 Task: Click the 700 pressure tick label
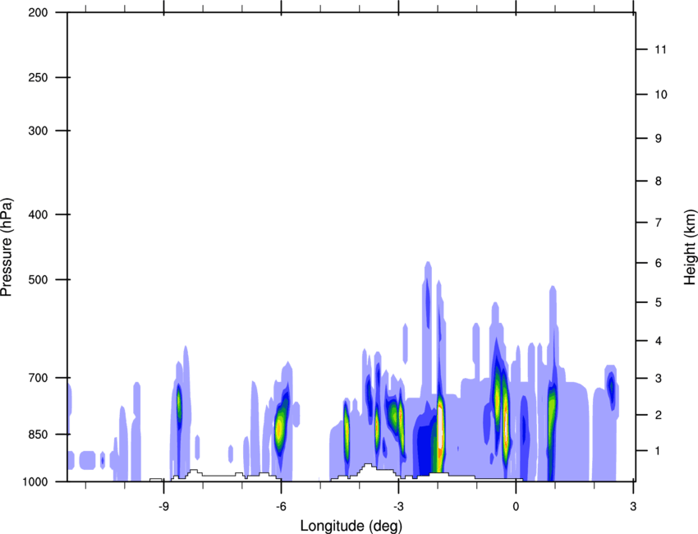coord(38,378)
